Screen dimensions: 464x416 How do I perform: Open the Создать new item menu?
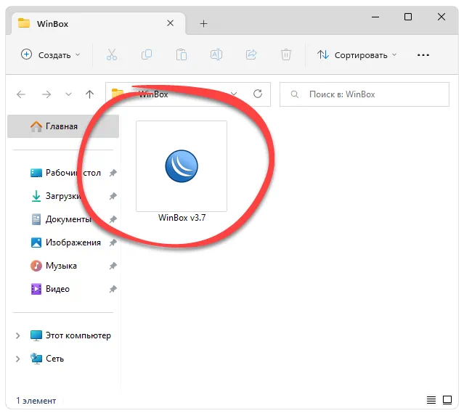(x=51, y=54)
